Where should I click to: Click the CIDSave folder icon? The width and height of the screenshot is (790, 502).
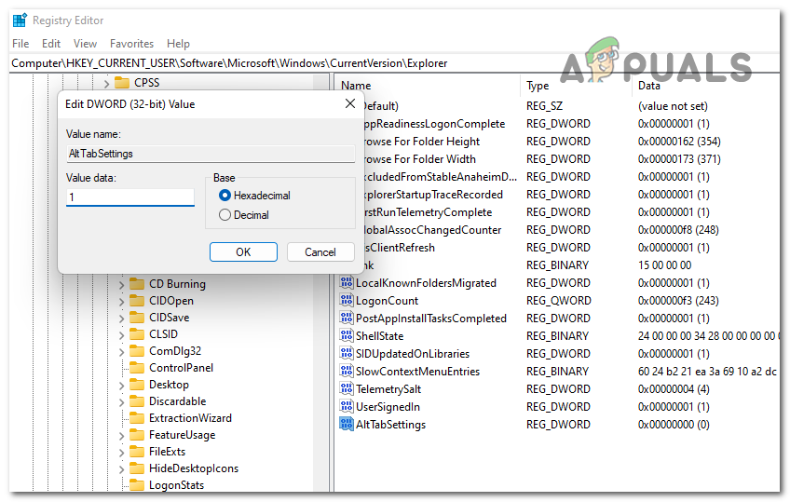pos(137,318)
